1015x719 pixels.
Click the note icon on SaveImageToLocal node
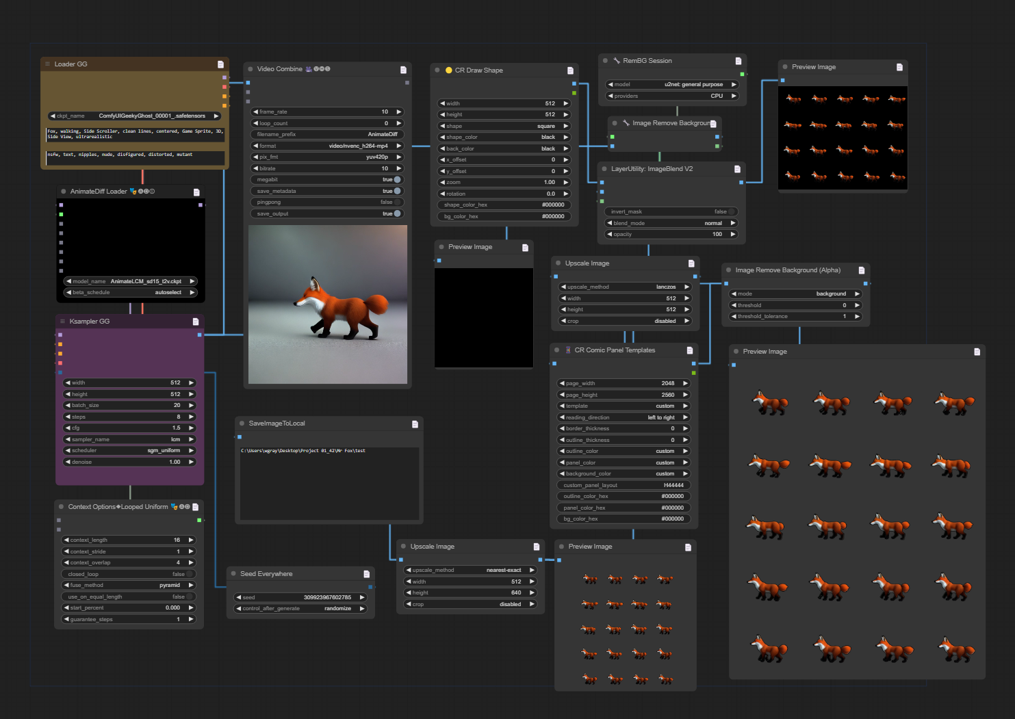pos(415,424)
